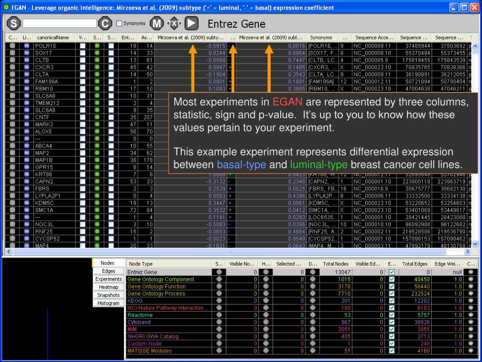Screen dimensions: 482x362
Task: Click the W icon in the Cytoband row
Action: [x=471, y=322]
